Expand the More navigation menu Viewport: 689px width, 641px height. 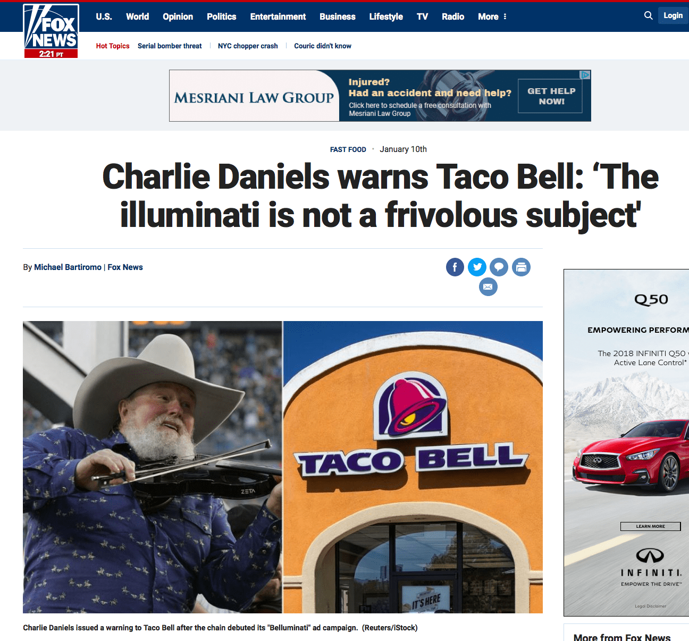point(492,16)
